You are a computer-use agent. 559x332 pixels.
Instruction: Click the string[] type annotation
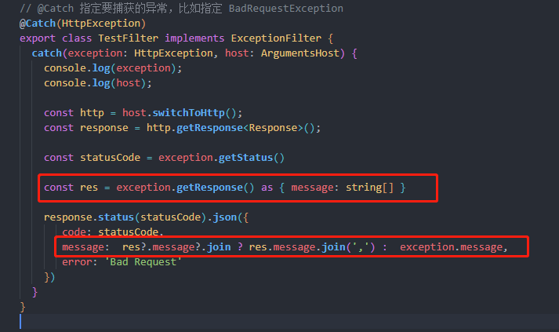click(370, 188)
